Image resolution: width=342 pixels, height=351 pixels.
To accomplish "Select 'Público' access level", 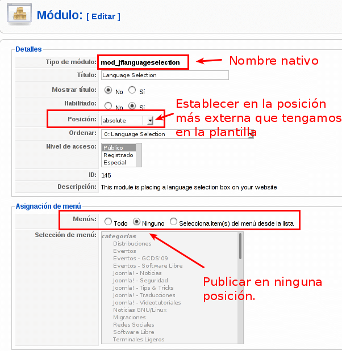I will click(x=119, y=148).
